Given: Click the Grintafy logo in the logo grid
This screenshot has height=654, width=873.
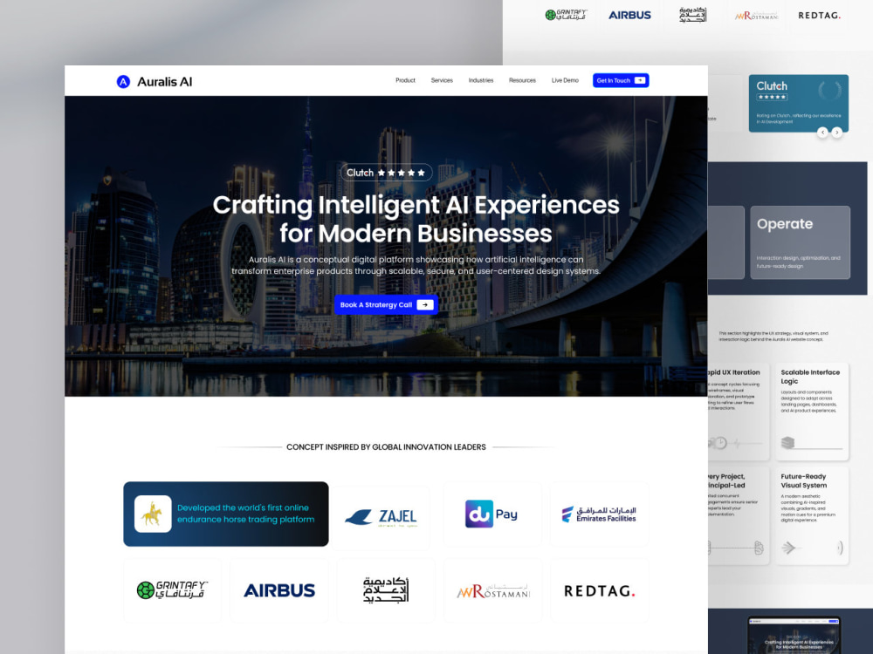Looking at the screenshot, I should click(x=172, y=590).
